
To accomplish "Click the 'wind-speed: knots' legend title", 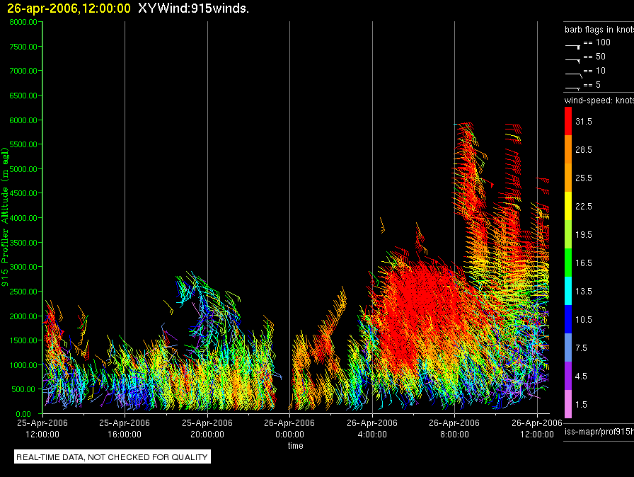I will (599, 100).
